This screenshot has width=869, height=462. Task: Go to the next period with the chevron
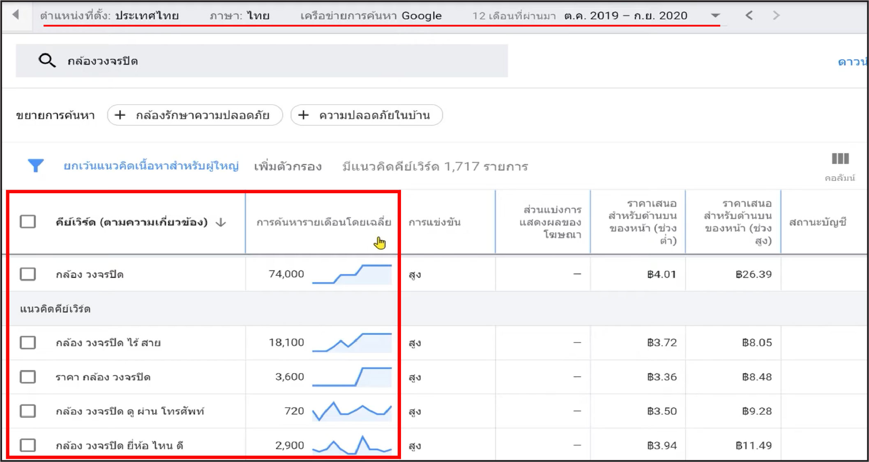tap(776, 16)
